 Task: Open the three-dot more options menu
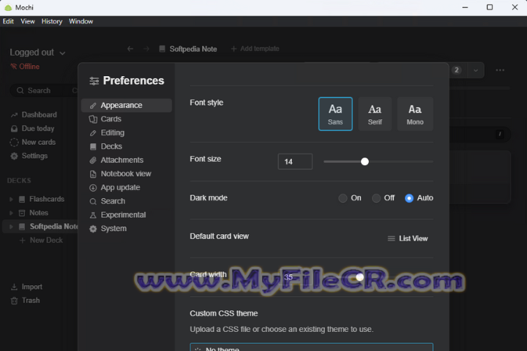500,70
